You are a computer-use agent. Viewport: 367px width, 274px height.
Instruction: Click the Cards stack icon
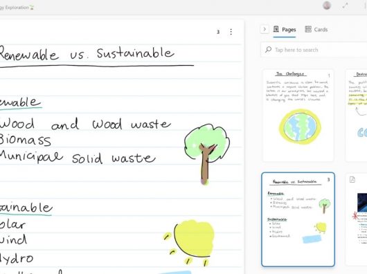(308, 29)
